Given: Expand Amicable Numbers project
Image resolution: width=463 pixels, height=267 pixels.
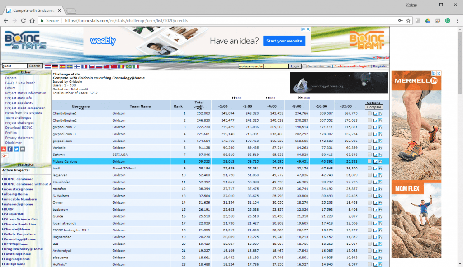Looking at the screenshot, I should point(3,199).
